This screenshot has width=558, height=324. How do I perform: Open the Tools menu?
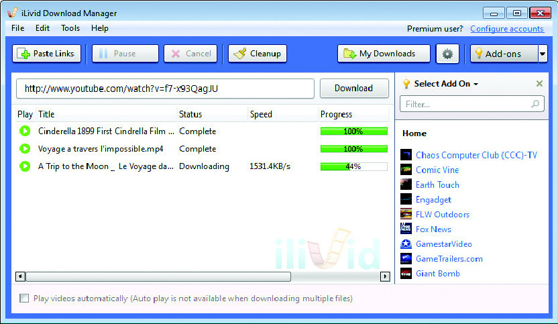click(70, 28)
